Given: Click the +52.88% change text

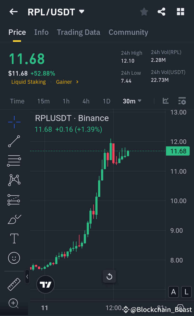Looking at the screenshot, I should [x=43, y=73].
